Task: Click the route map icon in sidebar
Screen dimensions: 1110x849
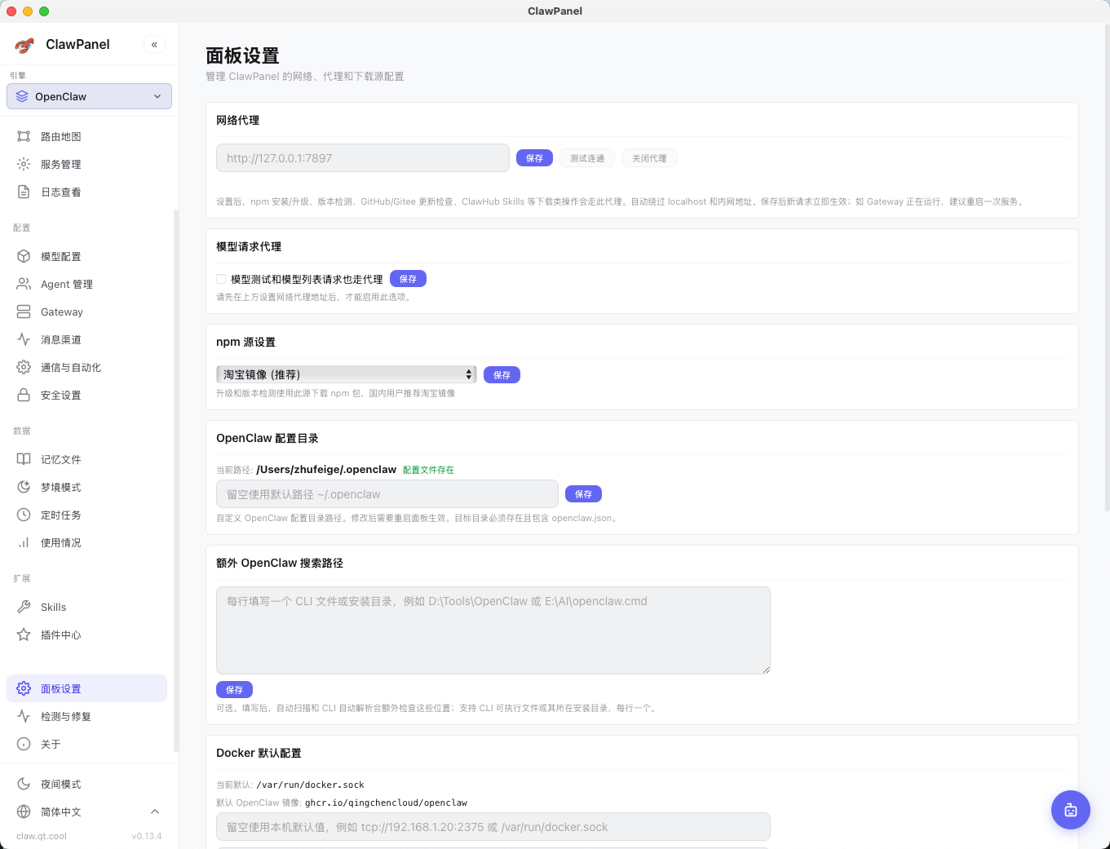Action: coord(24,136)
